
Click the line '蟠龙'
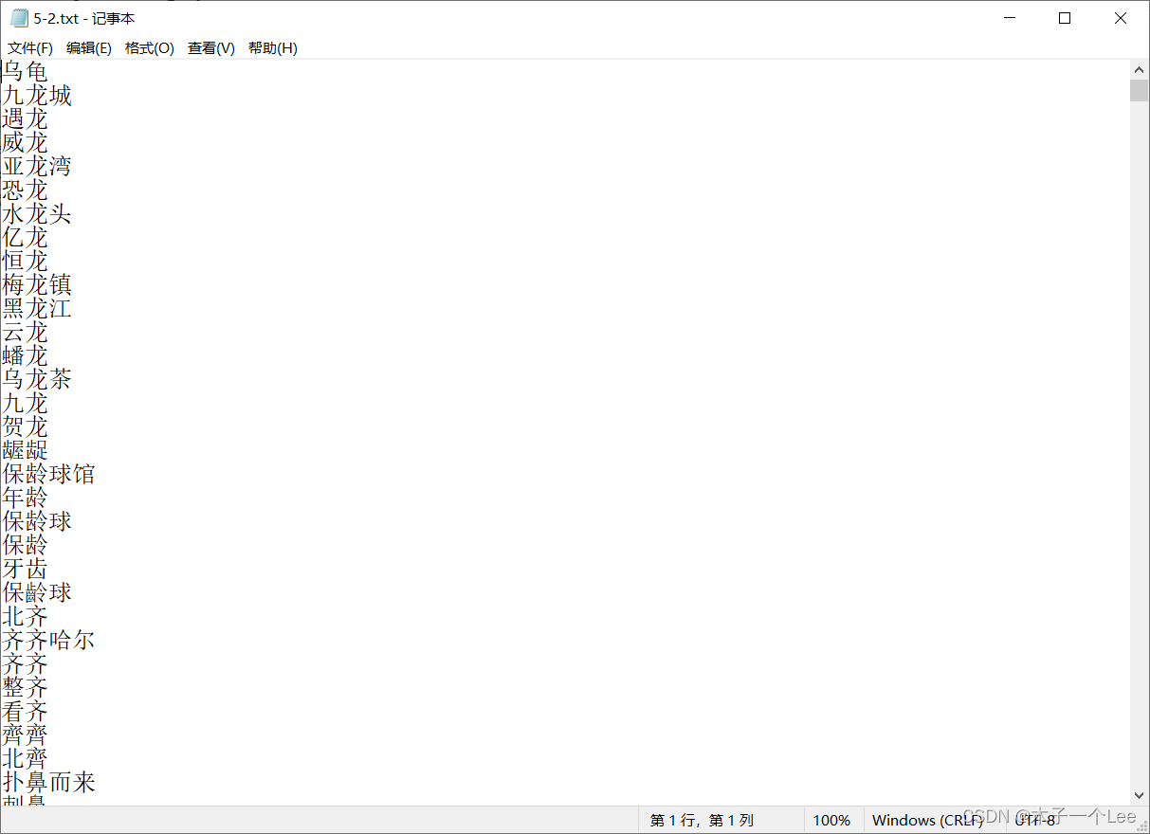coord(25,355)
